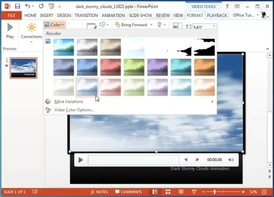Open Video Color Options

pyautogui.click(x=74, y=109)
